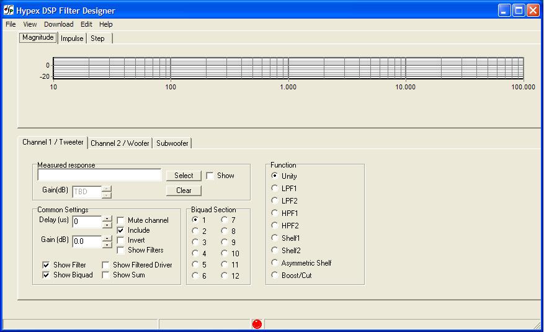Screen dimensions: 544x332
Task: Click the magnitude response graph
Action: pos(288,68)
